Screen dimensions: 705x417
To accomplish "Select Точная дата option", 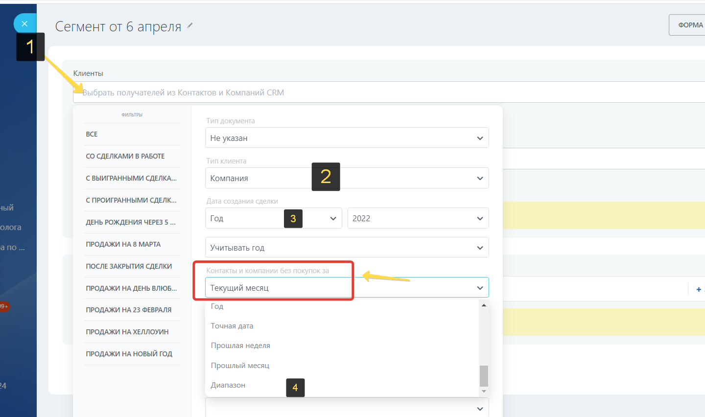I will pyautogui.click(x=232, y=326).
